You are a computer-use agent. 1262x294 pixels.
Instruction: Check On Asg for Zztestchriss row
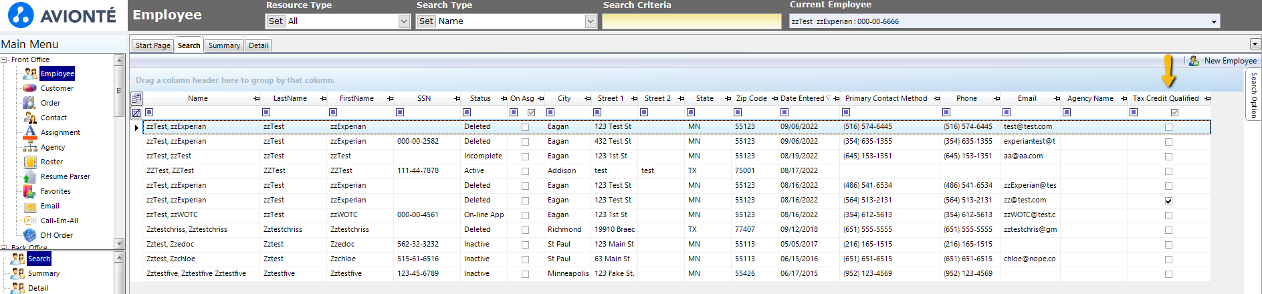pyautogui.click(x=525, y=230)
